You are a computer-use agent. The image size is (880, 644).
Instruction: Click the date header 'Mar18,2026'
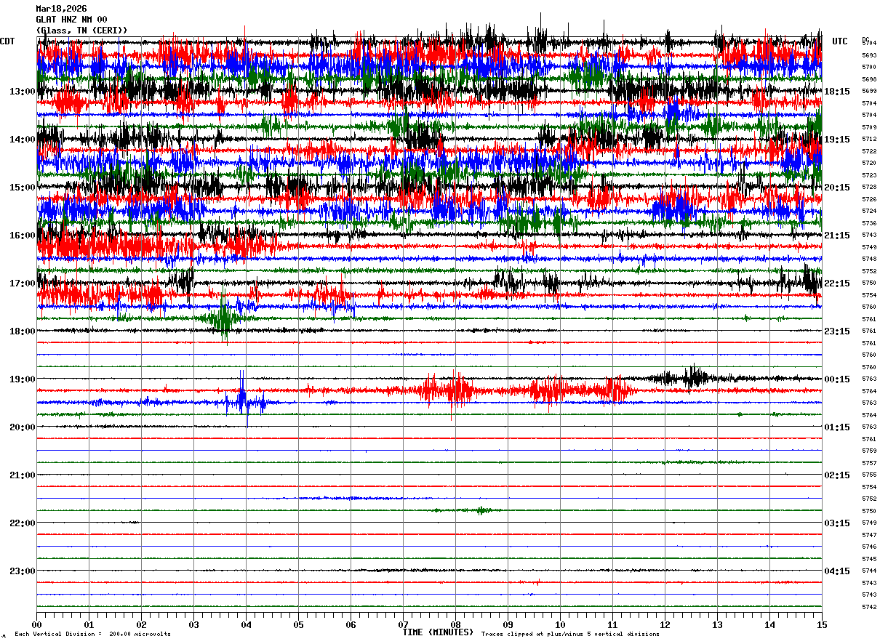click(61, 9)
